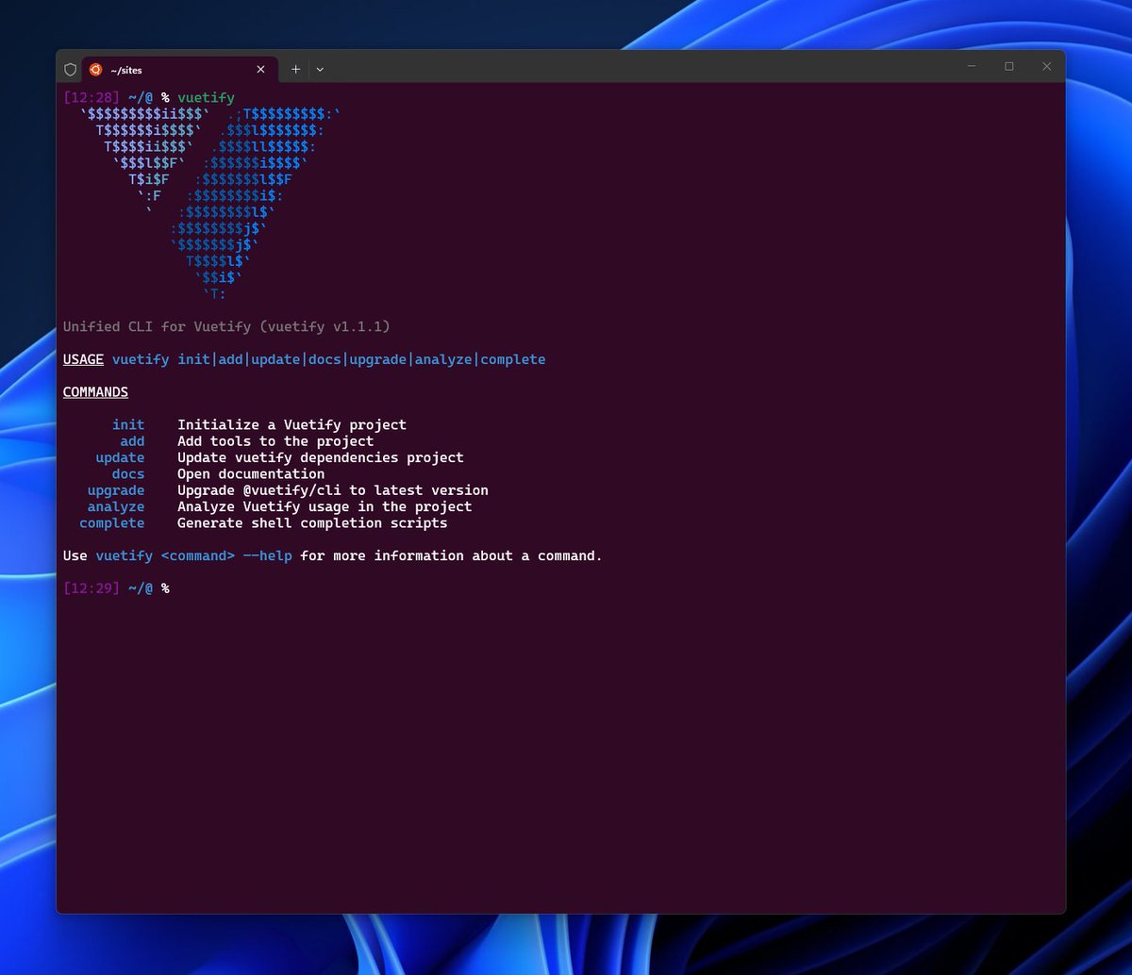Select the ~/sites terminal tab

[179, 69]
